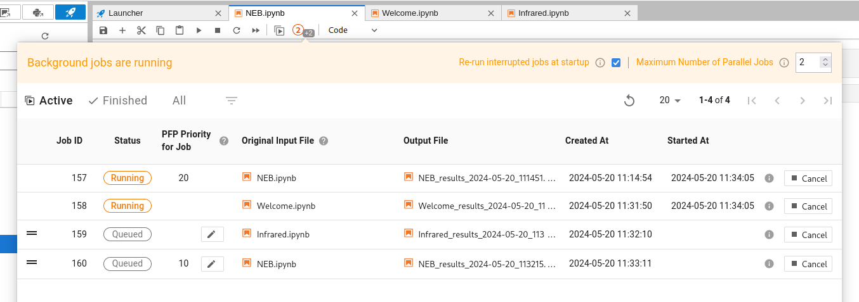Click the Python icon button in the sidebar

pyautogui.click(x=38, y=12)
